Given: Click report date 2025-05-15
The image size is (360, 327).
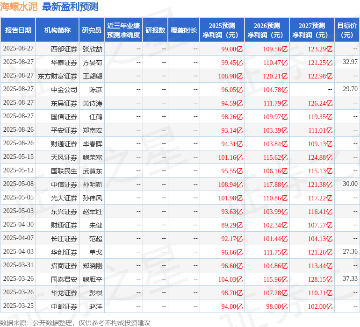Looking at the screenshot, I should coord(18,157).
